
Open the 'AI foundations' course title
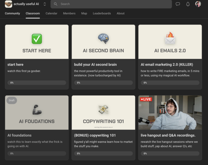click(x=19, y=135)
